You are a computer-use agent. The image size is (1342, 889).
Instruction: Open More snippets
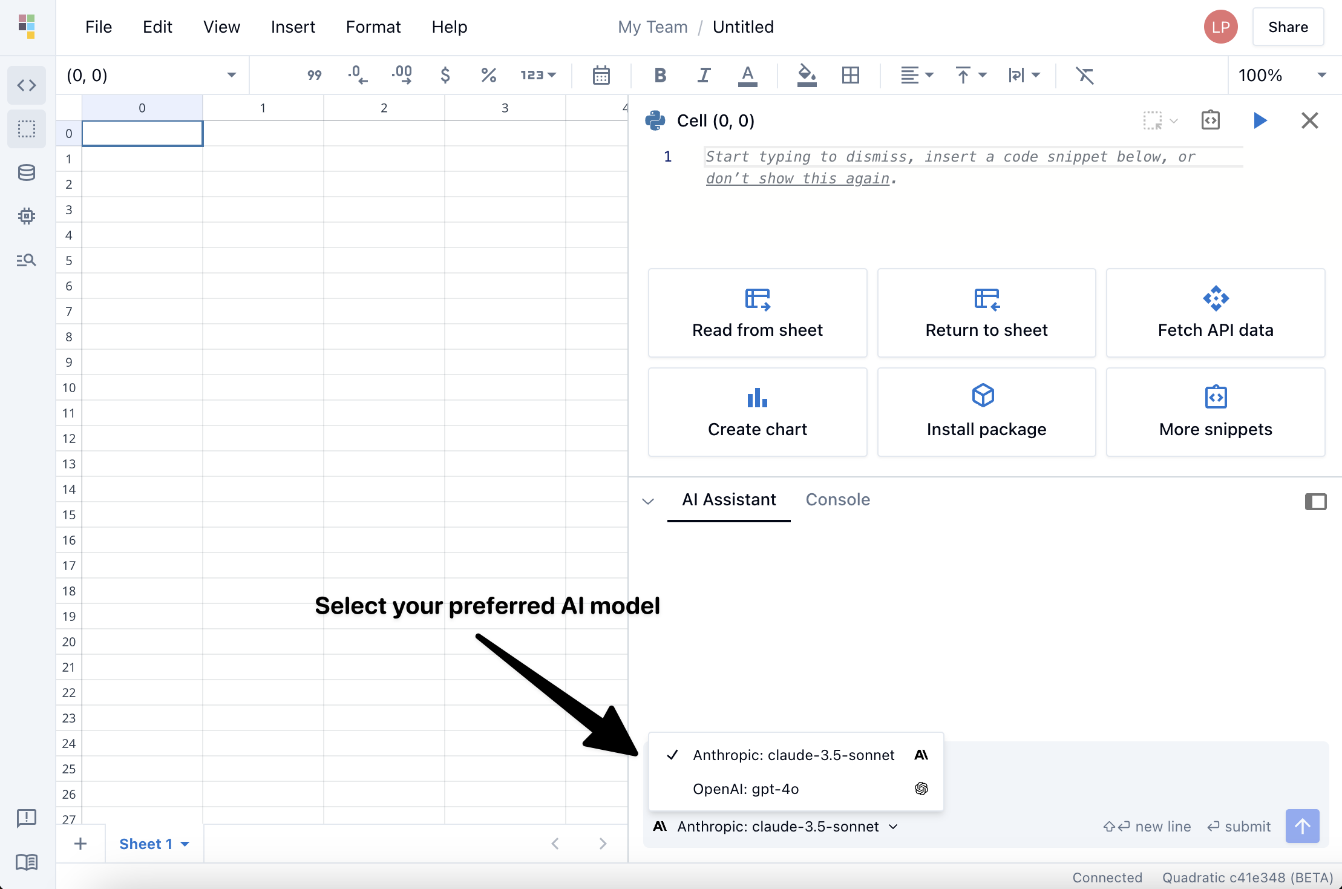tap(1216, 412)
